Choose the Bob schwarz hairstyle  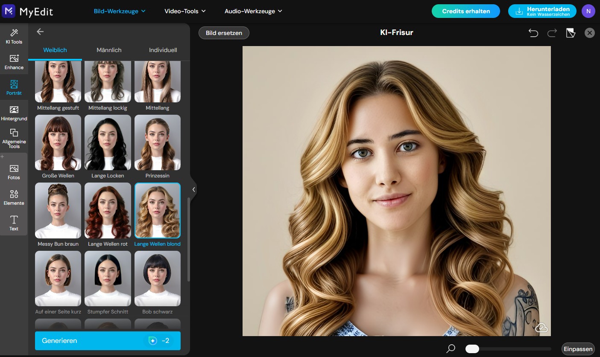pos(157,278)
